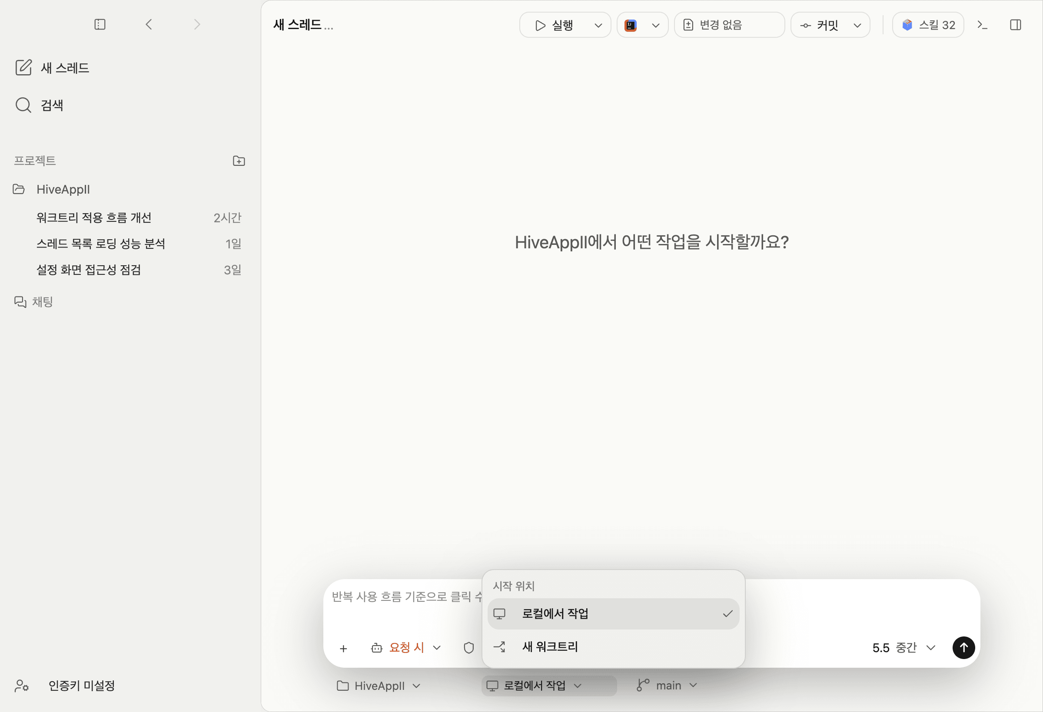The width and height of the screenshot is (1043, 712).
Task: Select 새 워크트리 menu option
Action: (613, 646)
